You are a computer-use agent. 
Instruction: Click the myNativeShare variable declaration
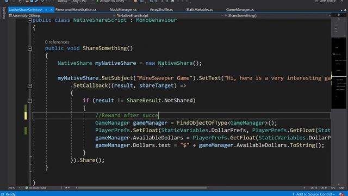click(115, 63)
